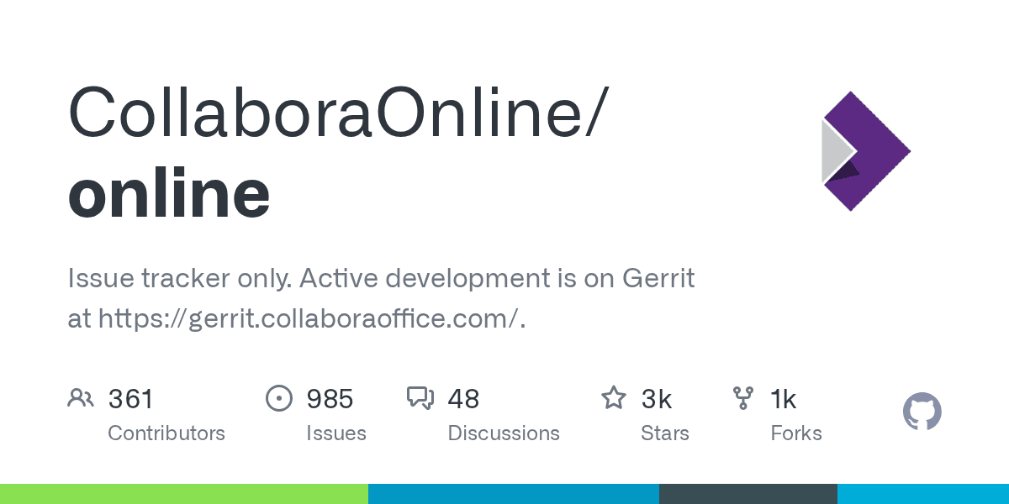Click the Issues circle-dot icon

click(279, 398)
